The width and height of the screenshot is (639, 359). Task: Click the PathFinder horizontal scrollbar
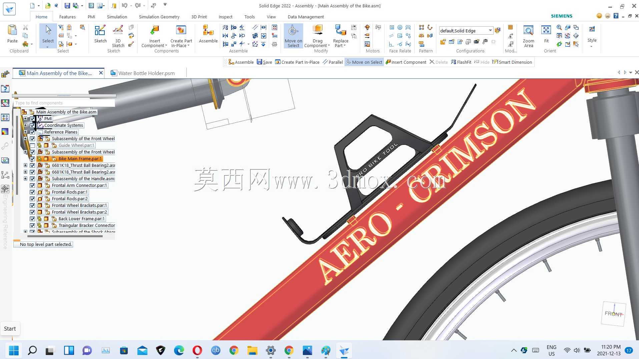point(65,236)
